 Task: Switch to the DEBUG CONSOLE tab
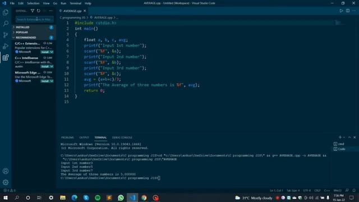(x=122, y=137)
